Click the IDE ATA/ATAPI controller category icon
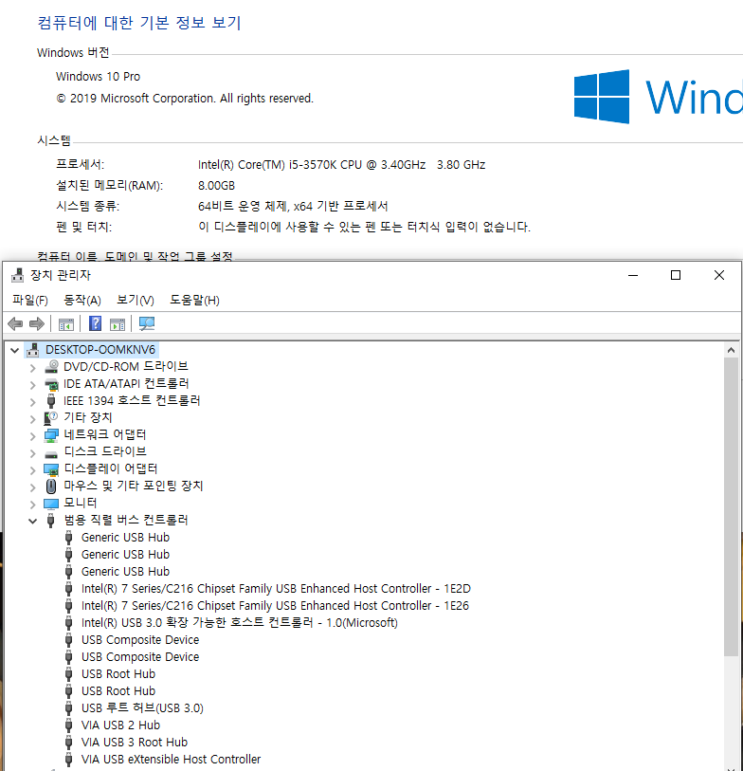 tap(51, 384)
